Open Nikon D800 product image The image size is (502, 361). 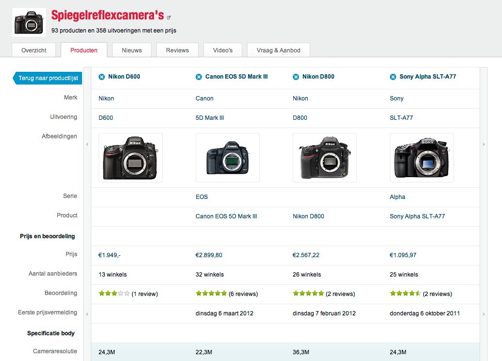(x=325, y=158)
